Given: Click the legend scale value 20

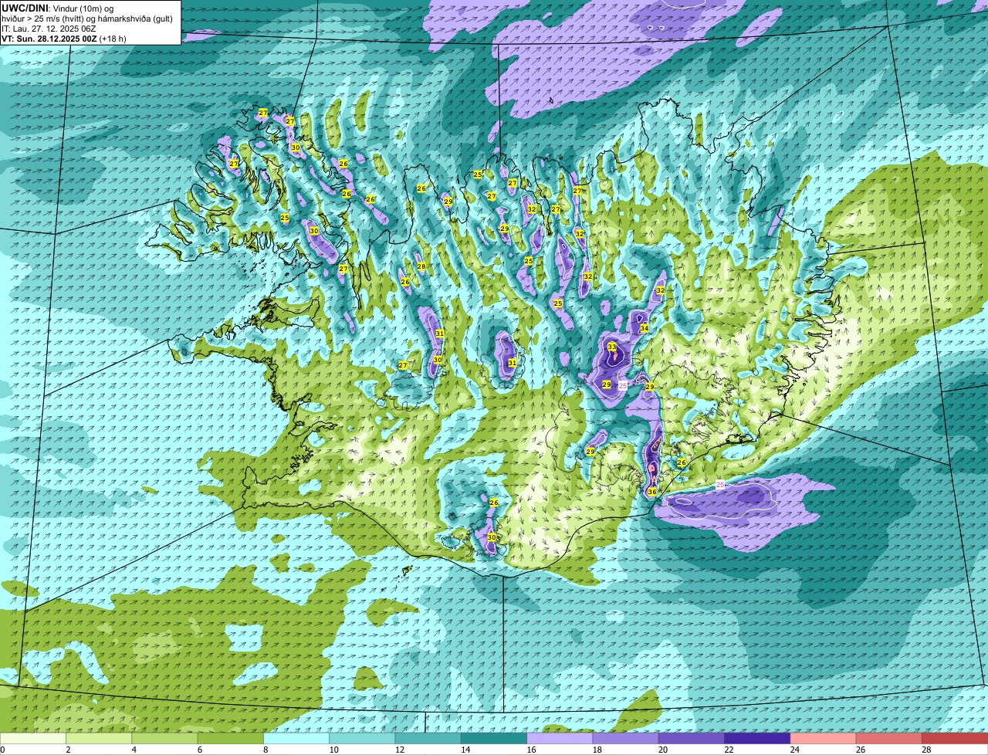Looking at the screenshot, I should 663,750.
